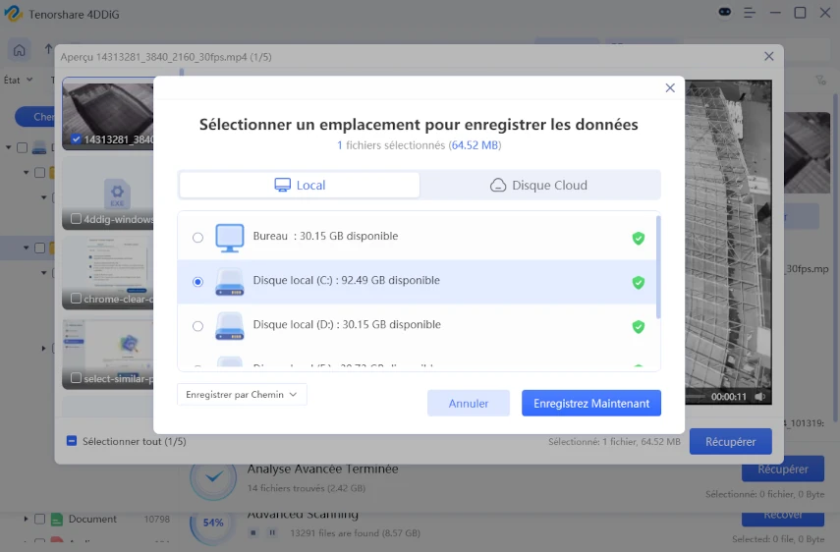Choose Disque local (D:) radio button
Viewport: 840px width, 552px height.
pyautogui.click(x=197, y=326)
